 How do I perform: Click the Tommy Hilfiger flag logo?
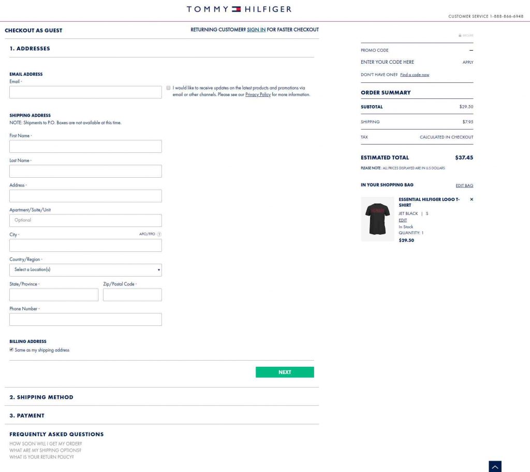coord(236,9)
